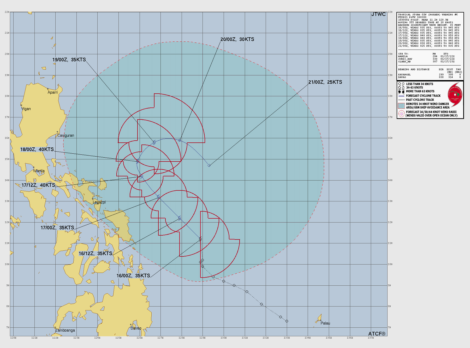Select the 16/00Z, 35KTS current position label
Image resolution: width=470 pixels, height=348 pixels.
click(133, 276)
